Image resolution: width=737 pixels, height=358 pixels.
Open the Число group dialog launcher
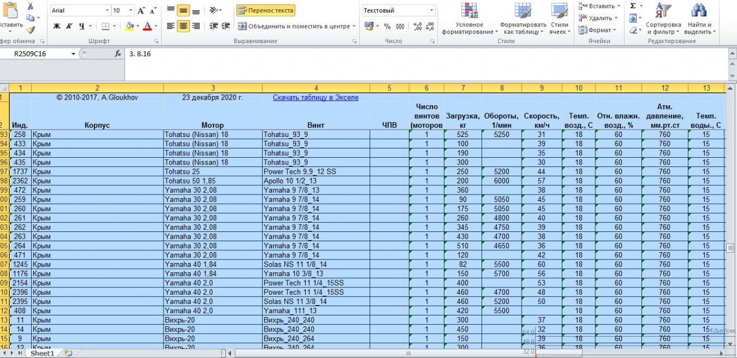(x=432, y=41)
